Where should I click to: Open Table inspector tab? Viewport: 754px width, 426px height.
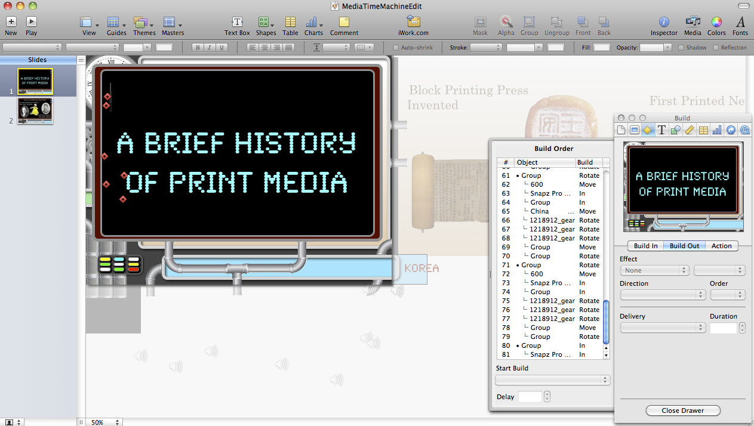(x=703, y=130)
